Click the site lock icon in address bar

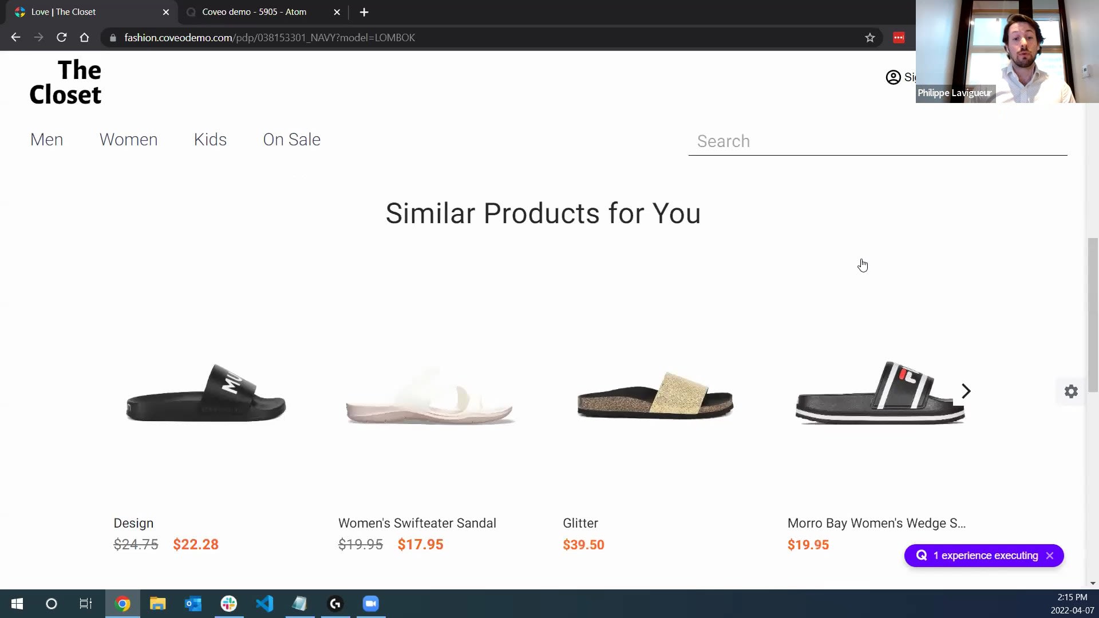pyautogui.click(x=113, y=38)
